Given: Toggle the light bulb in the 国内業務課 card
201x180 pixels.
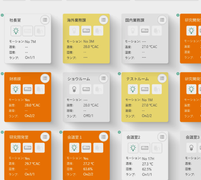Looking at the screenshot, I should click(133, 31).
